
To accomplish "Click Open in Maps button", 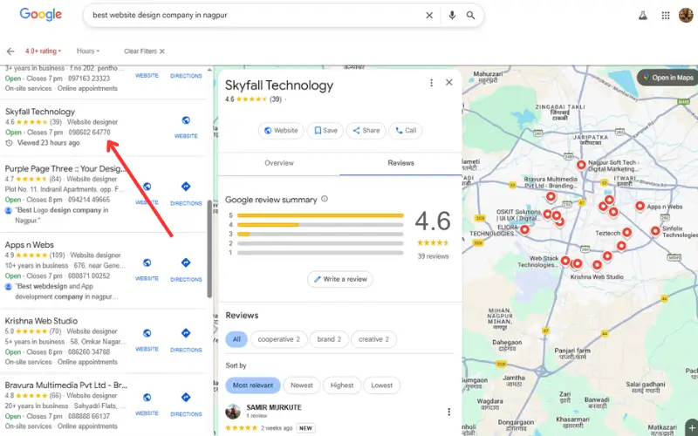I will [667, 78].
